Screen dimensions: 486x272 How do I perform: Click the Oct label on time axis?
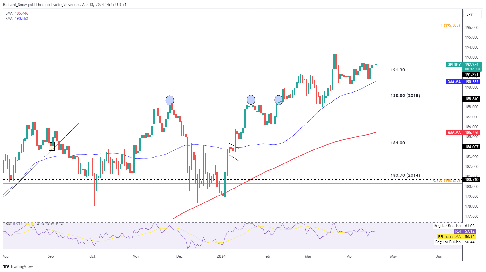tap(92, 256)
